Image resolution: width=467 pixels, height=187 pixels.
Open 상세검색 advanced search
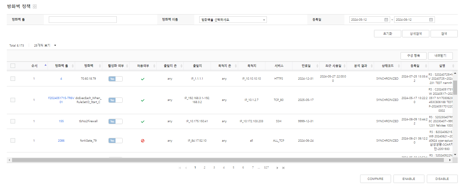pyautogui.click(x=416, y=34)
